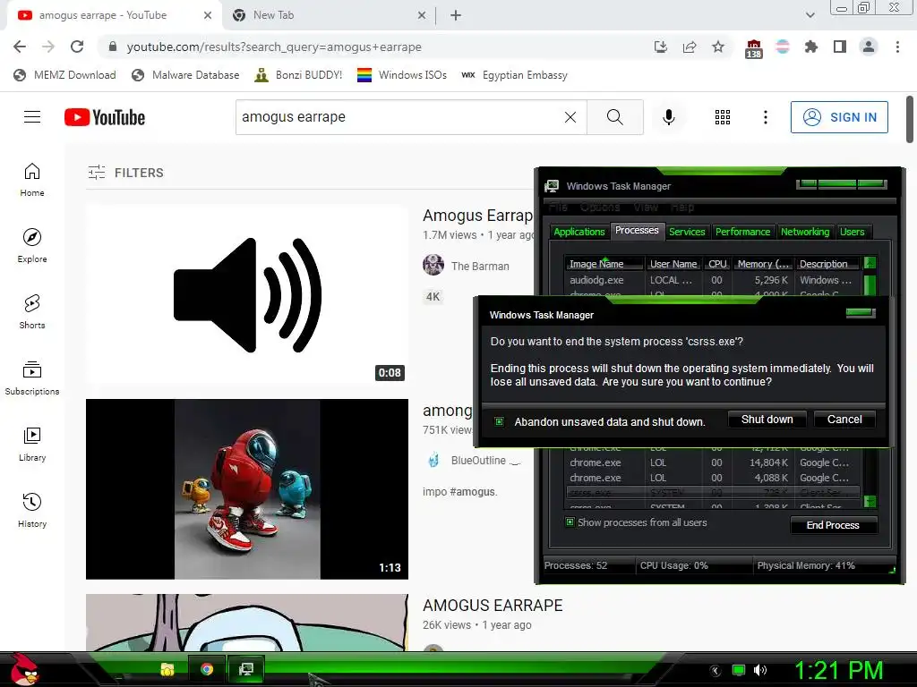Screen dimensions: 917x687
Task: Click Cancel in the csrss.exe dialog
Action: click(x=844, y=420)
